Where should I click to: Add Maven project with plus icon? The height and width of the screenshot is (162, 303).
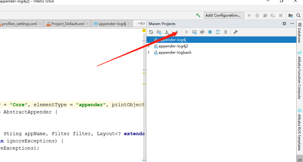click(176, 32)
